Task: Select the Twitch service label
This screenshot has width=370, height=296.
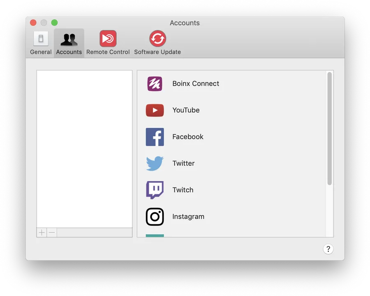Action: pos(183,190)
